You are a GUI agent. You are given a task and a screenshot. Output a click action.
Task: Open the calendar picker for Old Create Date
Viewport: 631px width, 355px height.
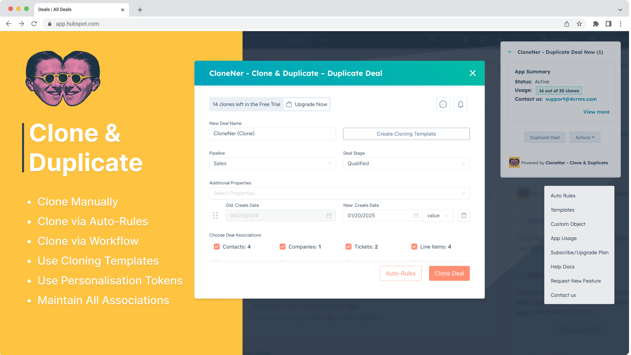click(329, 215)
